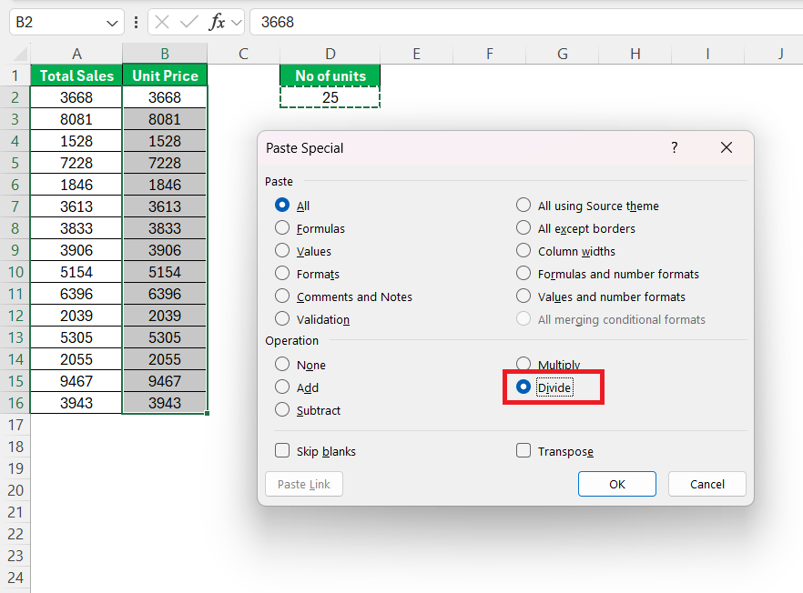Viewport: 803px width, 593px height.
Task: Click inside the formula bar showing 3668
Action: pyautogui.click(x=526, y=22)
